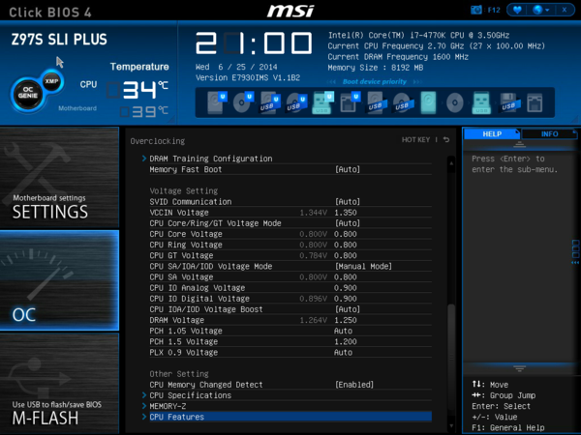
Task: Click the X exit button in top bar
Action: click(x=564, y=10)
